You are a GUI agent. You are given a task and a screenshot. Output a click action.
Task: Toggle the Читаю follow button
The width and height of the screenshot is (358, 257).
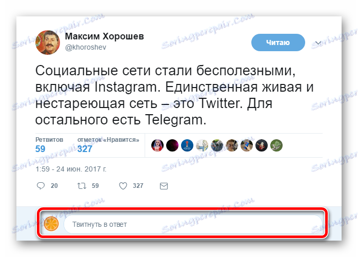pos(278,42)
